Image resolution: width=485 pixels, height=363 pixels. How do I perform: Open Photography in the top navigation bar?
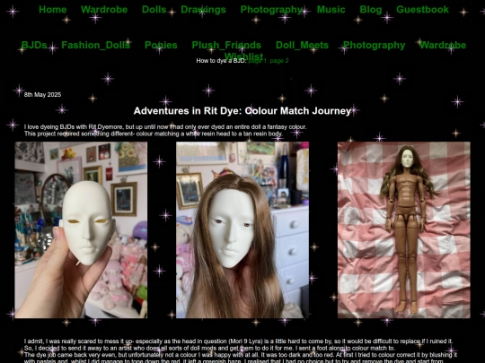pyautogui.click(x=271, y=10)
